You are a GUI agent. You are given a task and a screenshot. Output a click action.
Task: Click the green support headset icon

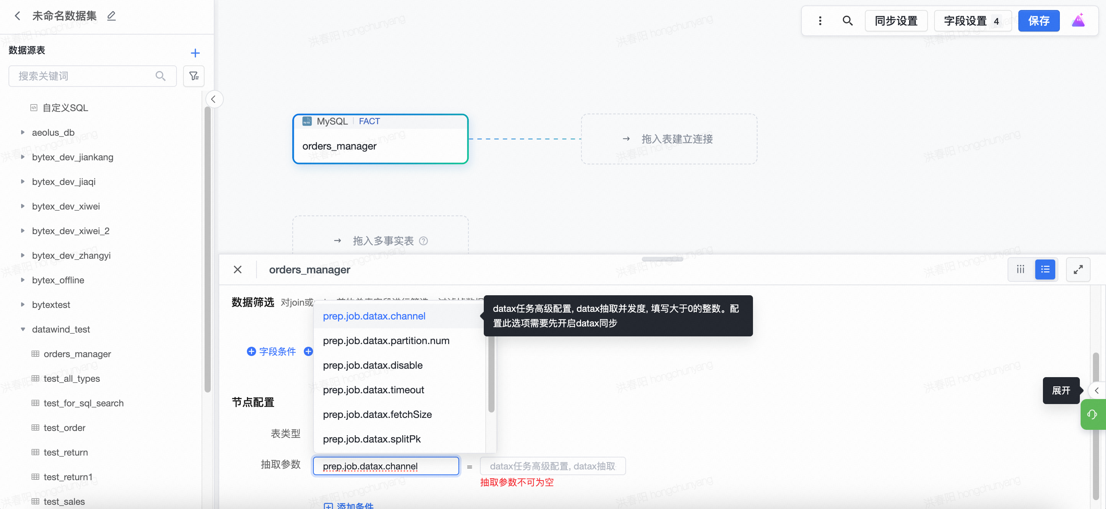1092,414
